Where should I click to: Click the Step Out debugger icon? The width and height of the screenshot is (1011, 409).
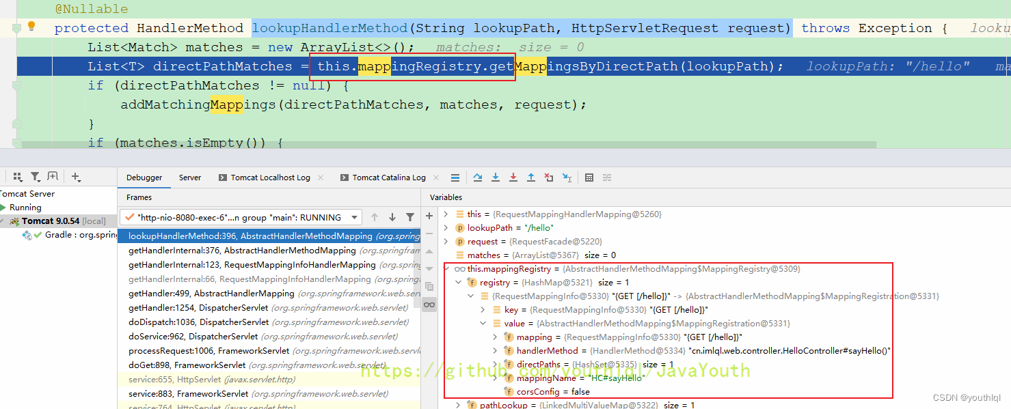pos(531,178)
